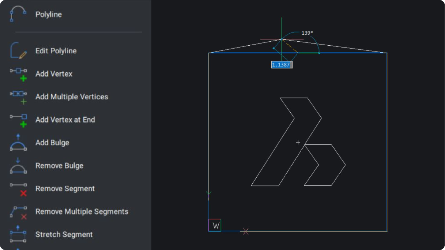Click the Remove Segment icon

[x=18, y=189]
